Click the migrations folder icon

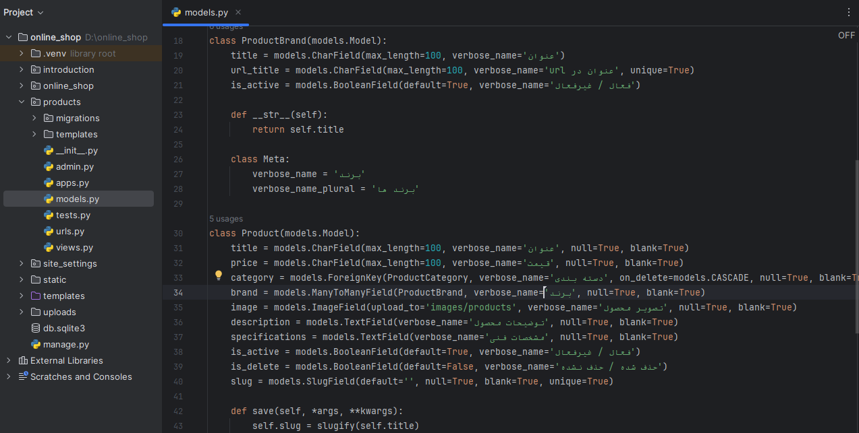pos(49,119)
